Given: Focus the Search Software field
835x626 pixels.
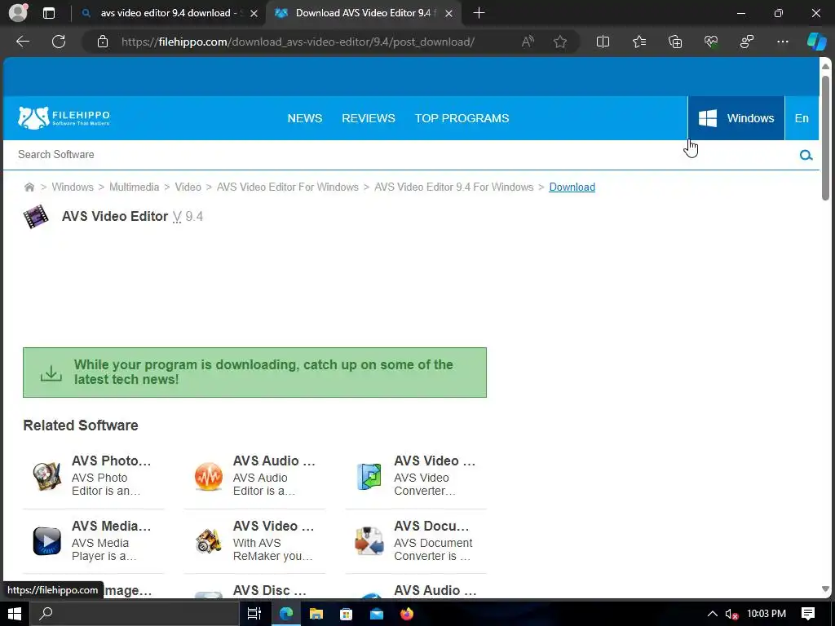Looking at the screenshot, I should pos(400,154).
